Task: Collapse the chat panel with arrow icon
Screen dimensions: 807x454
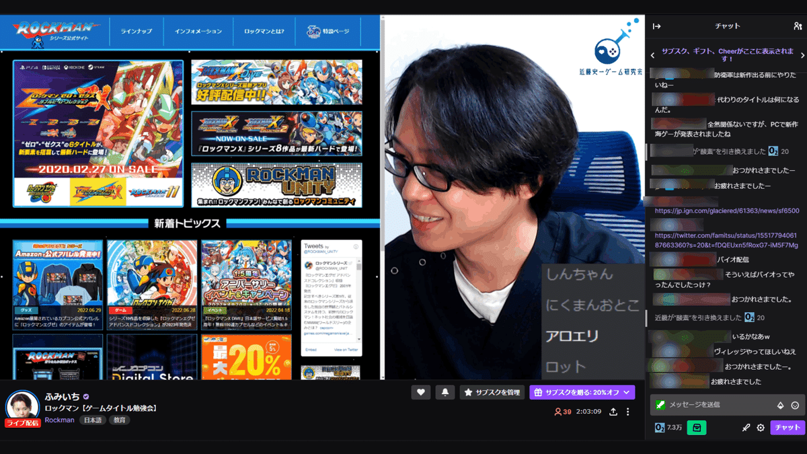Action: point(657,26)
